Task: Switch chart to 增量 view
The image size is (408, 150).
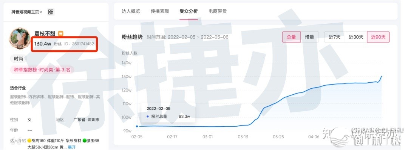Action: point(309,37)
